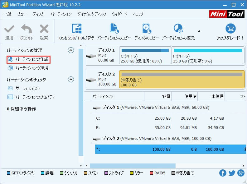This screenshot has width=247, height=184.
Task: Click the Facebook share icon
Action: 223,173
